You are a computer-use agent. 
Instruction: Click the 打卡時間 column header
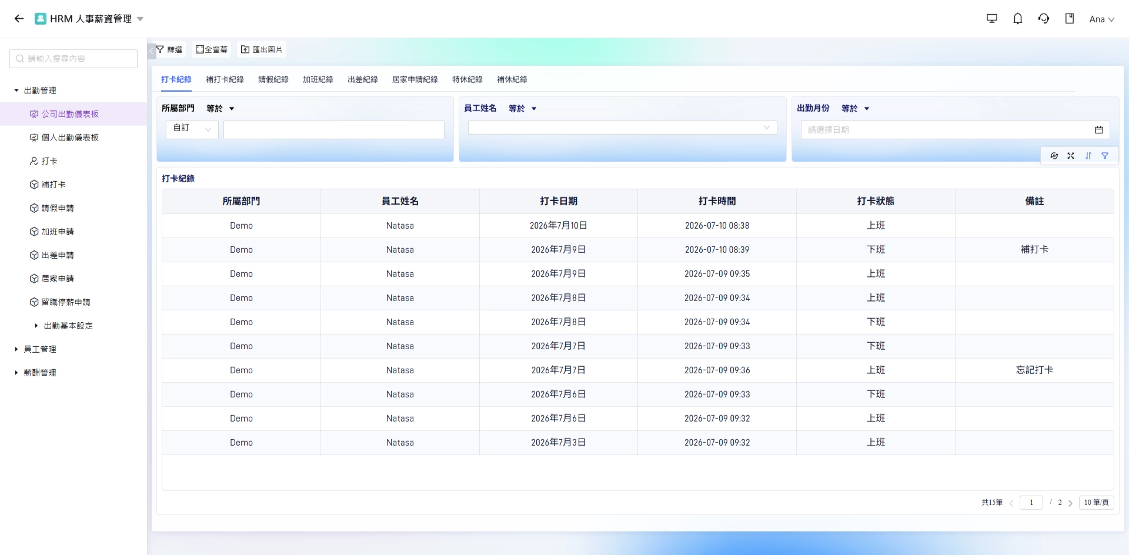[x=717, y=201]
